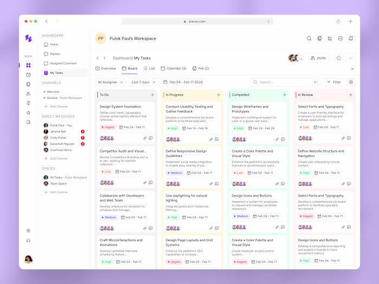Open the calendar icon in the main rail
Viewport: 379px width, 284px height.
point(28,75)
